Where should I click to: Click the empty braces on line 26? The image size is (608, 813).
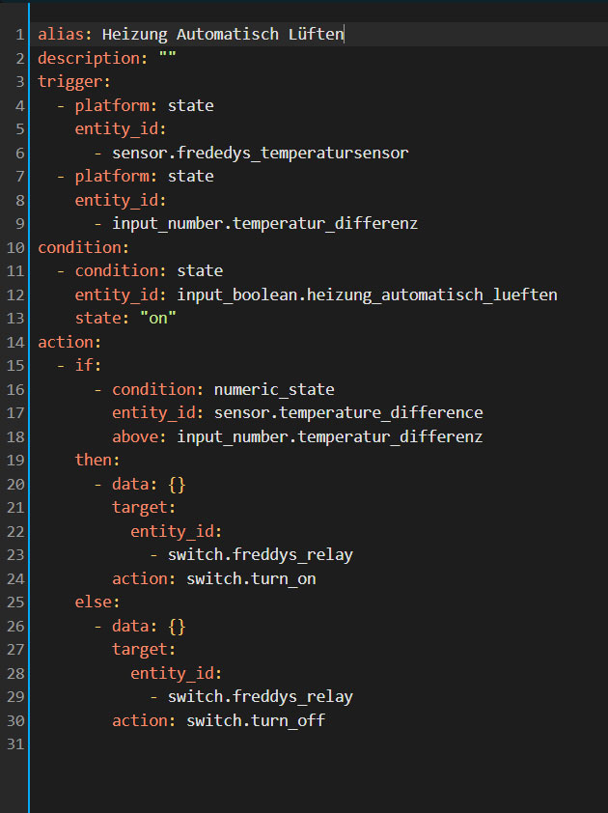[x=177, y=626]
